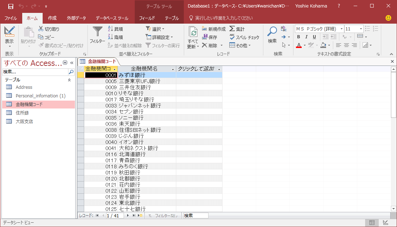
Task: Go to next record navigation button
Action: click(x=128, y=216)
